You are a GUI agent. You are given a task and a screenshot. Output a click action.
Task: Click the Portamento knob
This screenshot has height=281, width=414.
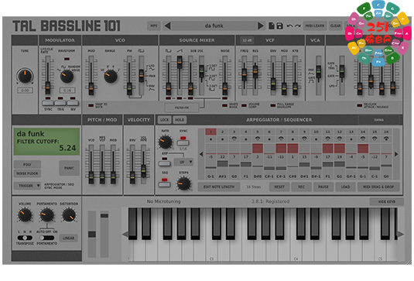pos(46,215)
